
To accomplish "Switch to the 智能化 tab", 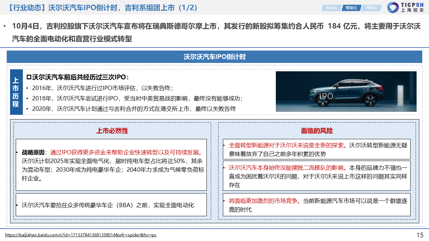I will point(351,8).
